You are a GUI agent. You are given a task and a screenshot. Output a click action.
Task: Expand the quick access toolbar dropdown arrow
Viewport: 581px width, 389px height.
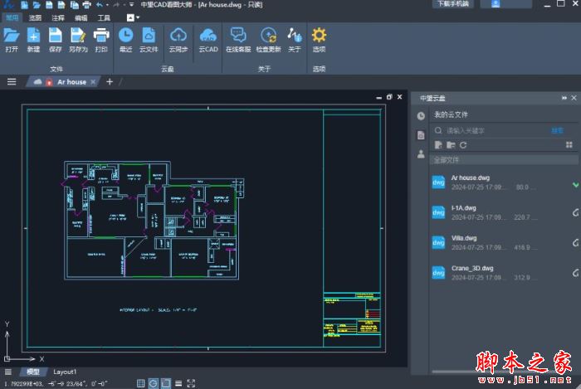(x=132, y=5)
